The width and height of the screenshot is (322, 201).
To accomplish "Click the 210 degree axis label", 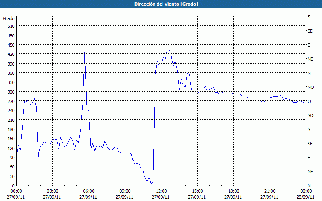I will click(11, 120).
